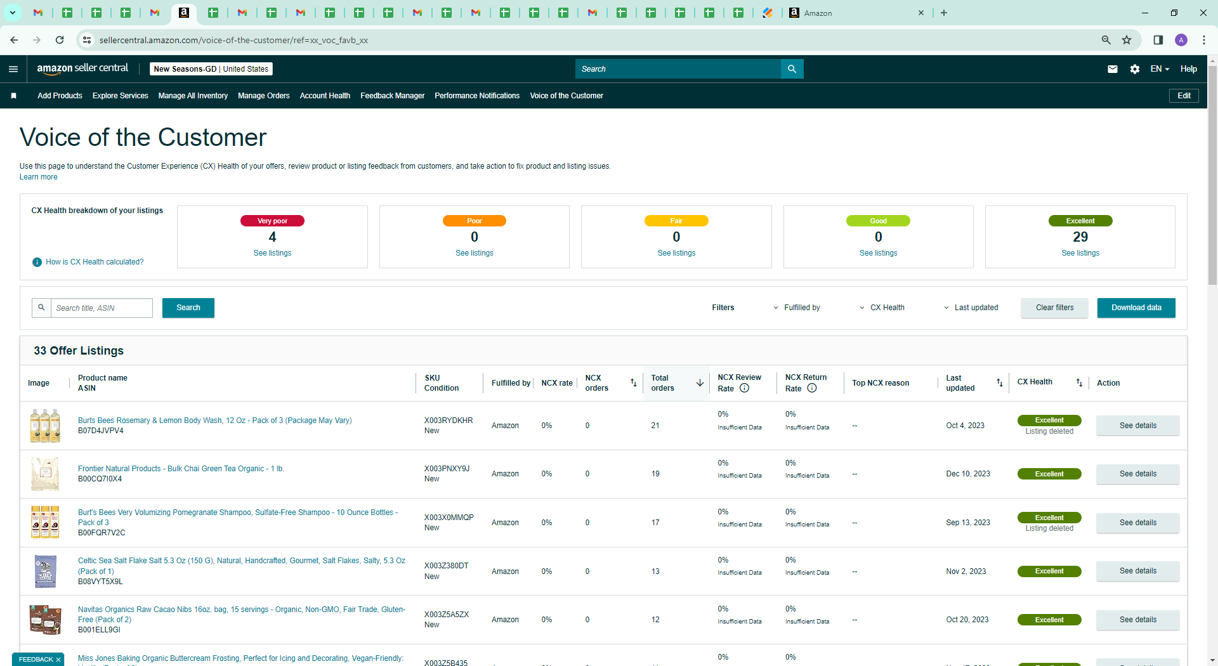This screenshot has height=666, width=1218.
Task: Click the teal Search button
Action: (x=188, y=308)
